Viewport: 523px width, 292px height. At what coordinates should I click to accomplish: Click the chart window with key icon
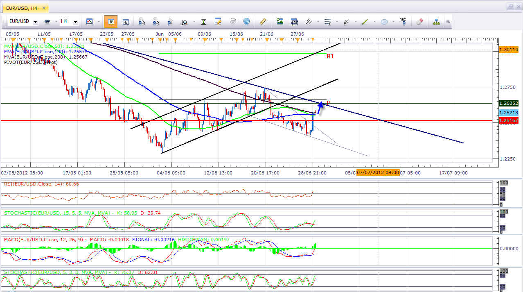pyautogui.click(x=218, y=21)
